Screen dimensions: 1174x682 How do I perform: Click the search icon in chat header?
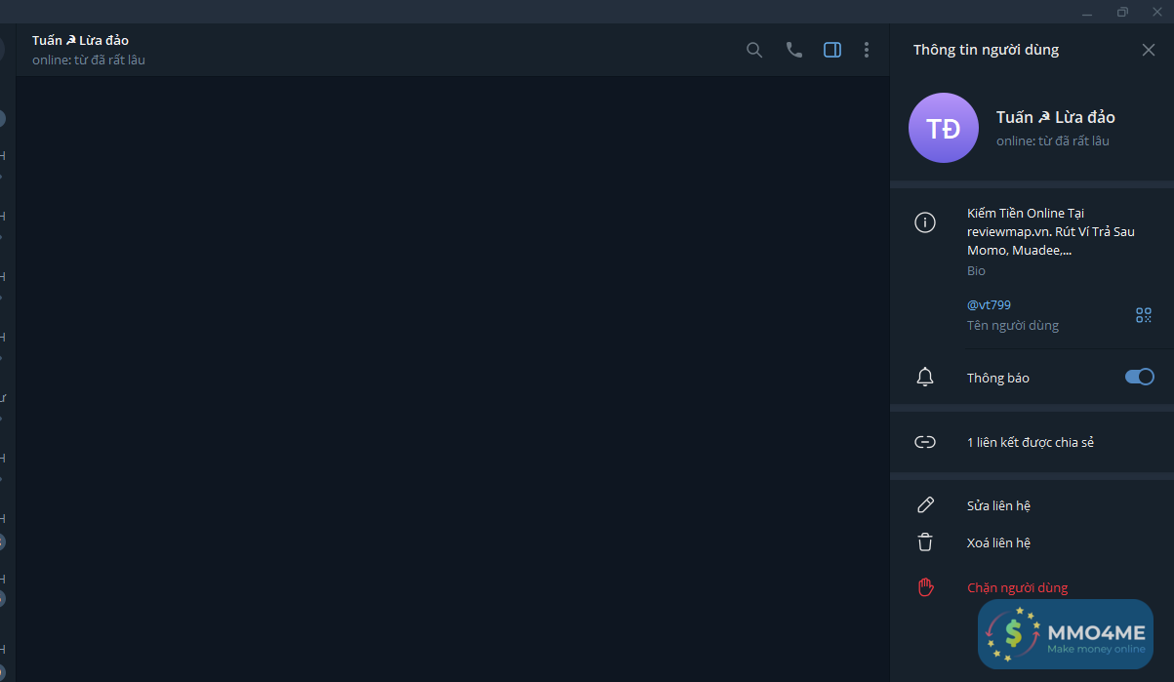pos(754,50)
